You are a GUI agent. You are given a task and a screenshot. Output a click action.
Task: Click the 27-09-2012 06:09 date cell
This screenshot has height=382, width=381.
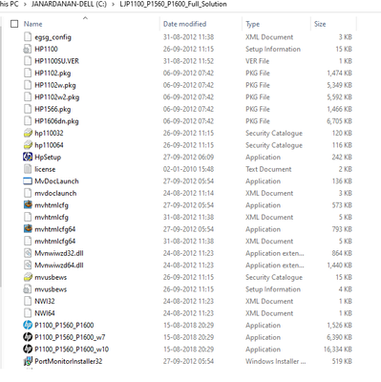pyautogui.click(x=188, y=157)
